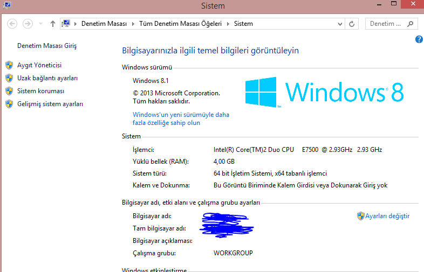Open Help via the blue question mark
This screenshot has height=272, width=424.
[419, 39]
